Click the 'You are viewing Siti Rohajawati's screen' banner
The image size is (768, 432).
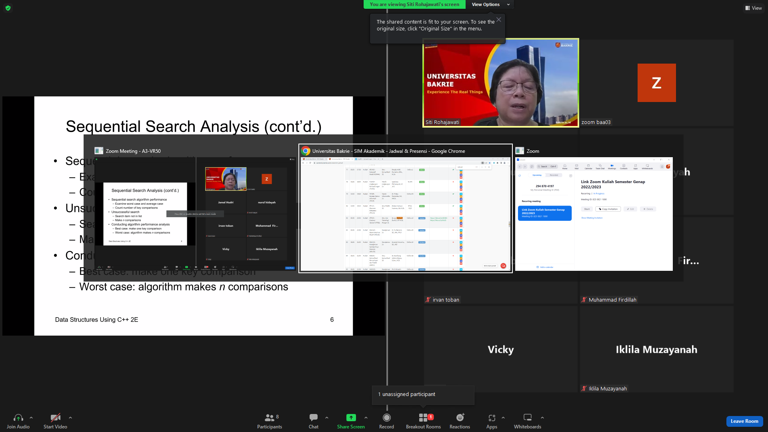pos(414,4)
